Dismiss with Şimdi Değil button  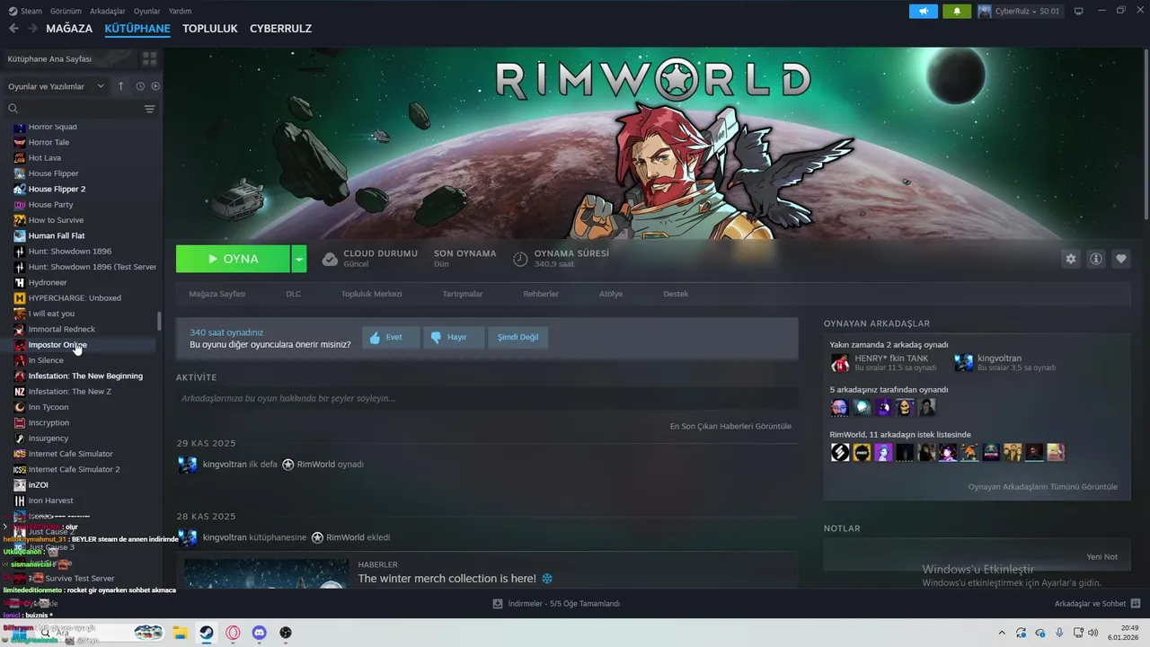click(x=518, y=337)
